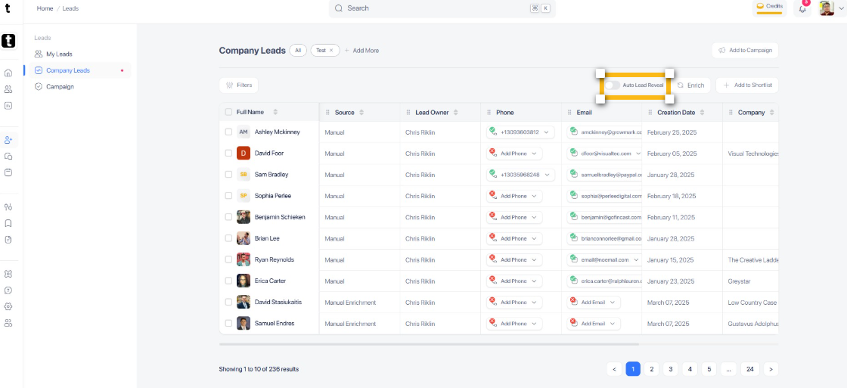This screenshot has height=388, width=847.
Task: Open Ryan Reynolds' email dropdown
Action: tap(636, 260)
